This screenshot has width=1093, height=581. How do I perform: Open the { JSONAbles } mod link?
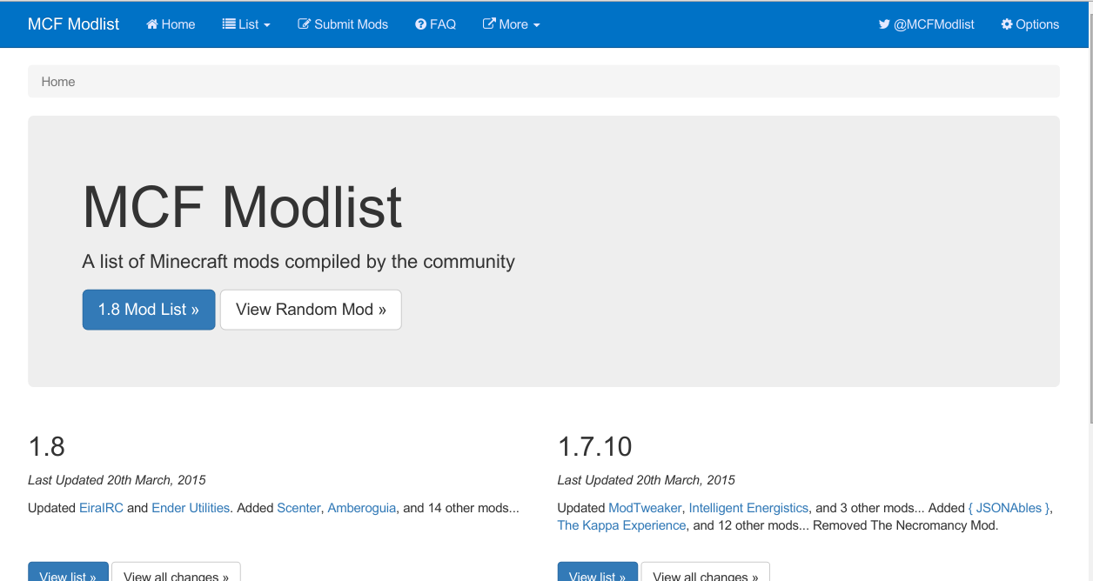click(1009, 508)
